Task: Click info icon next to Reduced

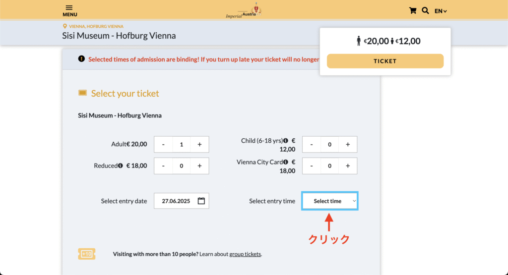Action: 120,165
